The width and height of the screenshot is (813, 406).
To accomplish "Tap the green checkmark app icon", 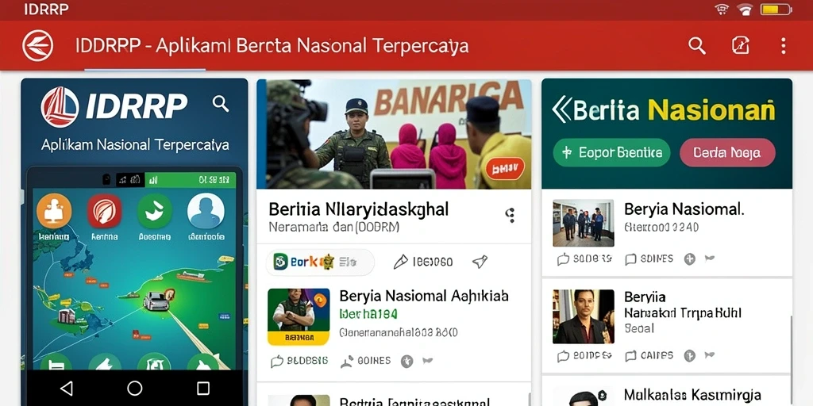I will coord(155,211).
